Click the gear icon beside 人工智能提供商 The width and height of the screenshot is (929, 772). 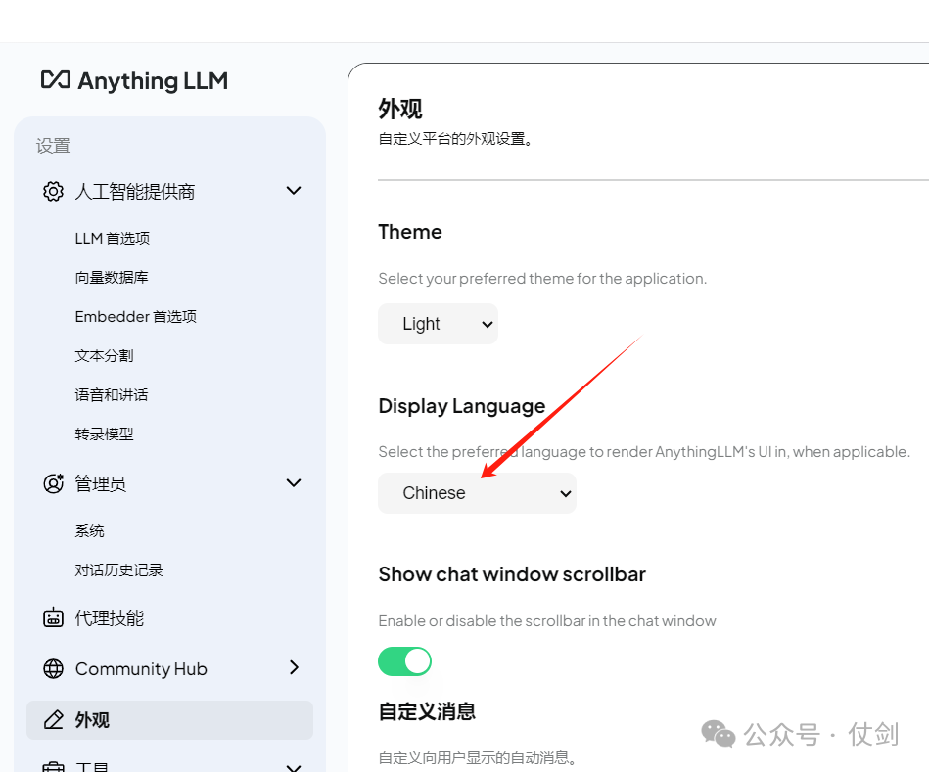53,191
